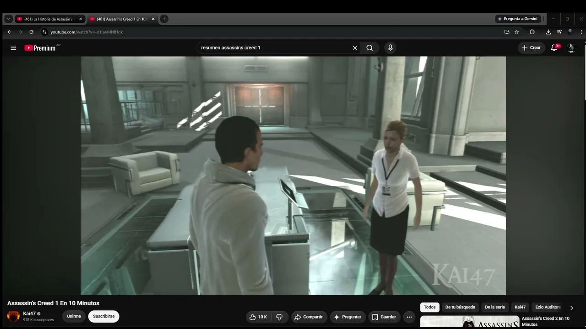Filter by 'Kai47' chip

click(520, 307)
